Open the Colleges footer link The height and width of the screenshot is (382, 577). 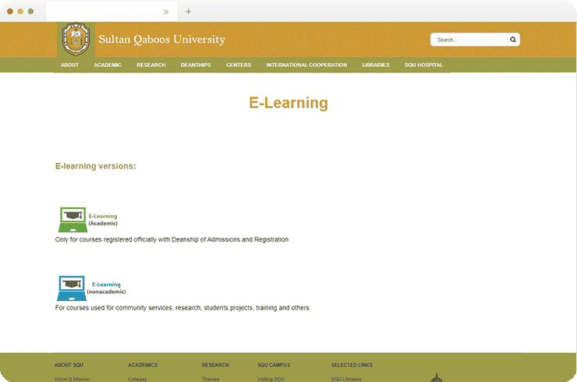pos(137,379)
